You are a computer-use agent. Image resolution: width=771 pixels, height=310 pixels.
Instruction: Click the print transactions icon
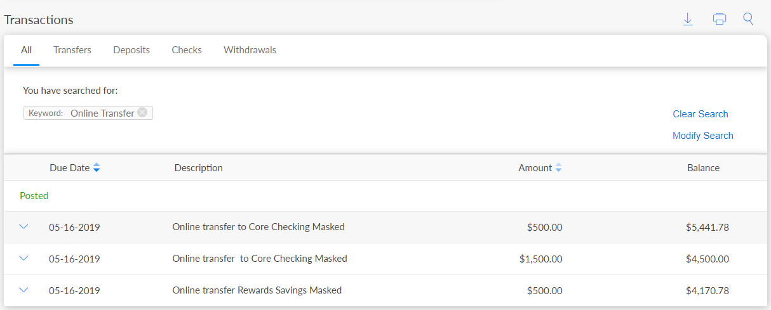(719, 20)
